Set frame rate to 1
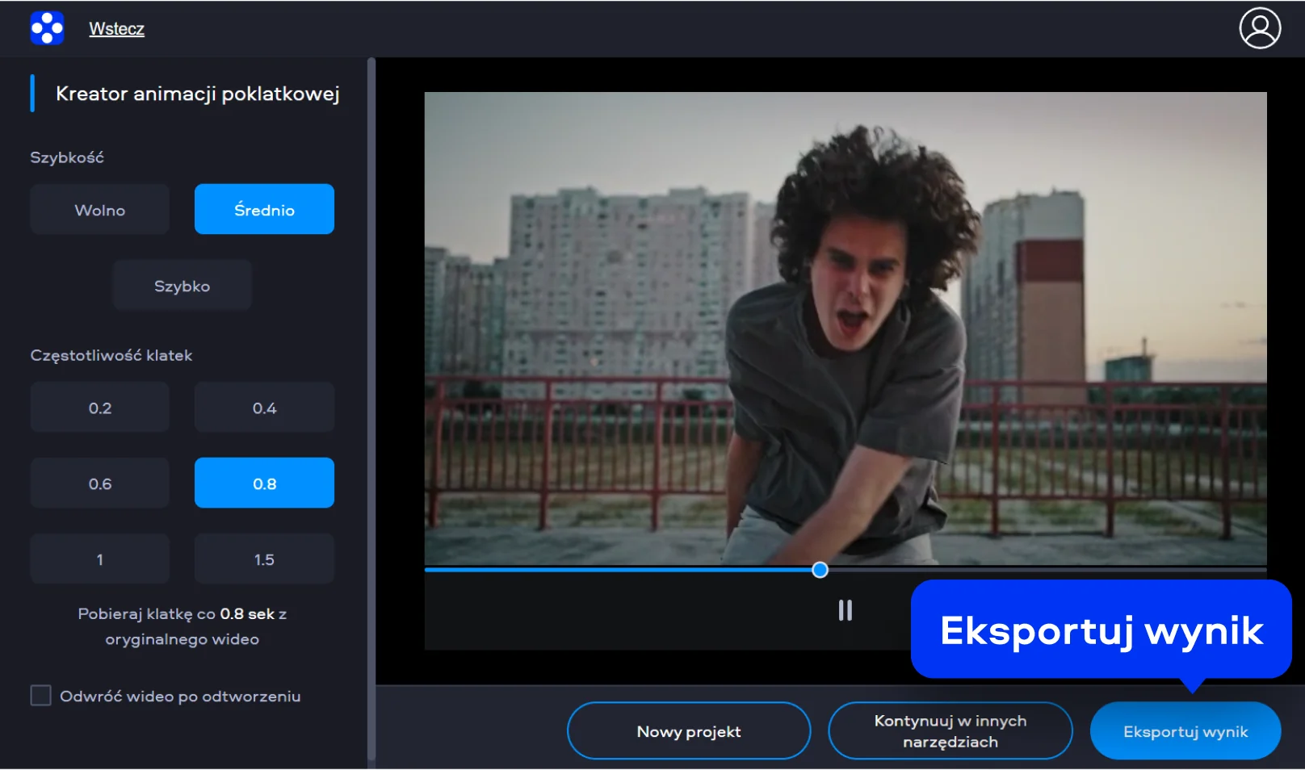1305x770 pixels. 100,559
